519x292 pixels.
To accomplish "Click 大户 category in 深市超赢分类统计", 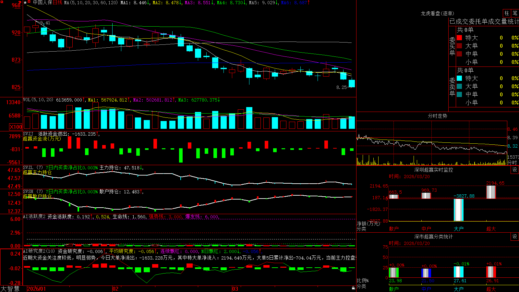I will click(459, 289).
